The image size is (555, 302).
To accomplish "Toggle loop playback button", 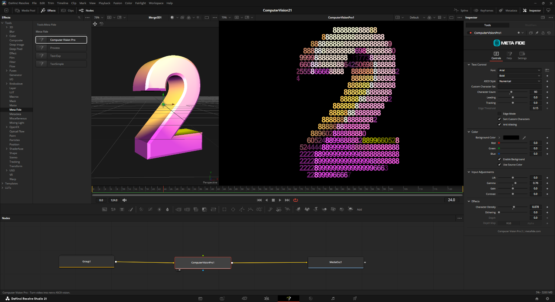I will [x=296, y=200].
